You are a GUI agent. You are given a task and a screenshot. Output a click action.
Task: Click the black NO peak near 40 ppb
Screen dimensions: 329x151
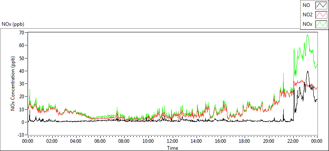(x=308, y=71)
